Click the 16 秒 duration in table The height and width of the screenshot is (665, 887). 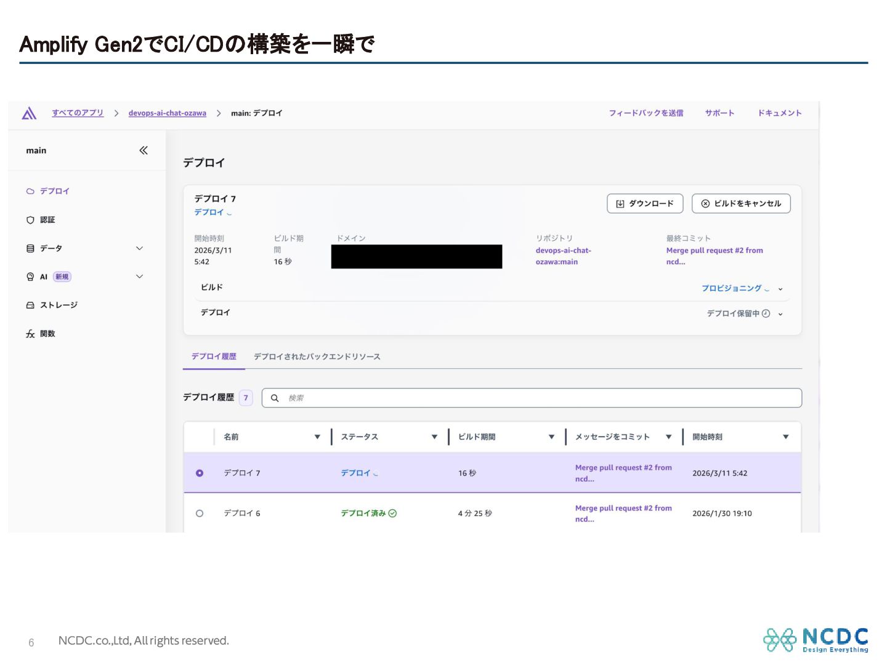point(467,474)
